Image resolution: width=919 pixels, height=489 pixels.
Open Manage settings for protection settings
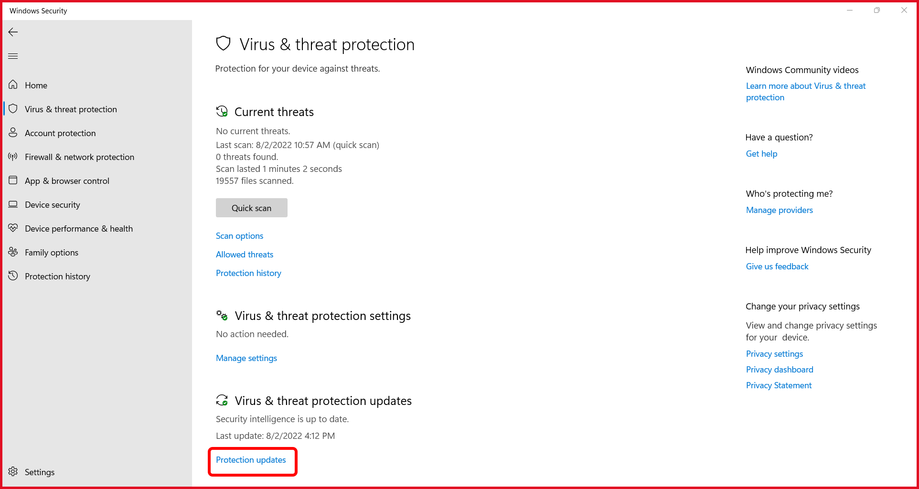pyautogui.click(x=246, y=358)
